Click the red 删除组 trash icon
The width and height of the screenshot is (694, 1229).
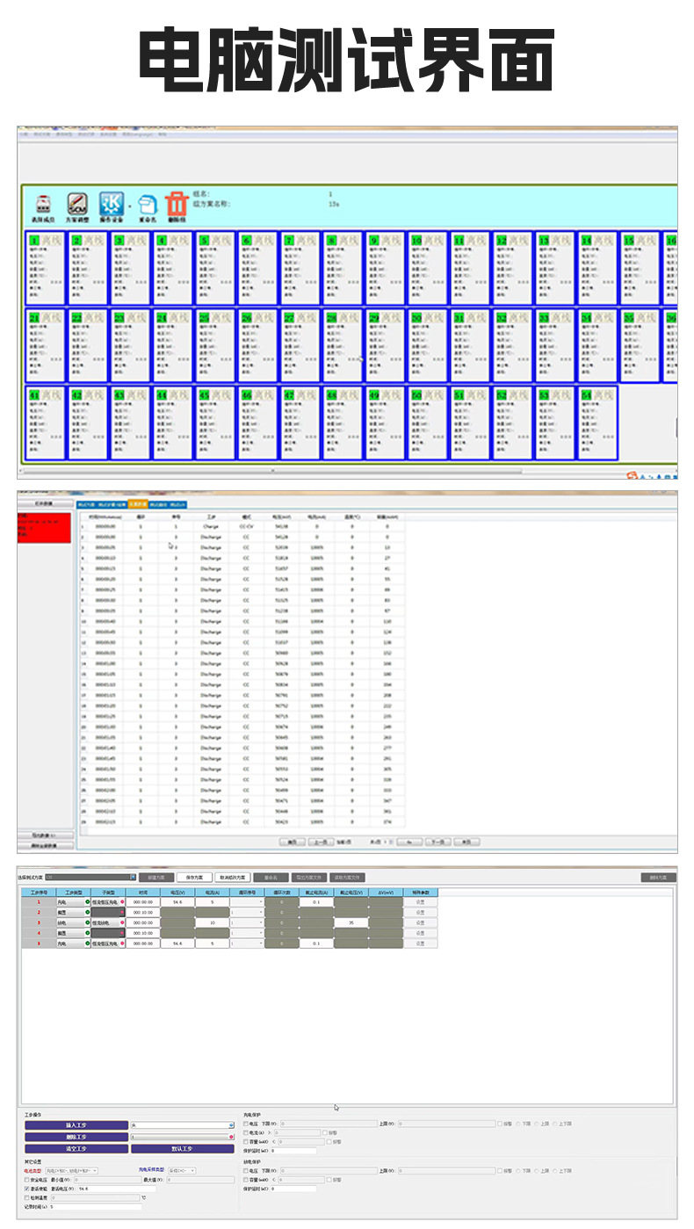pos(177,206)
